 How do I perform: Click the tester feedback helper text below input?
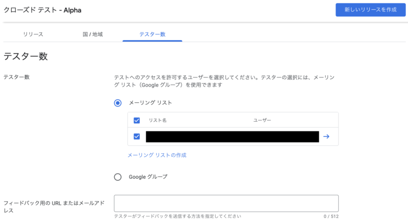pyautogui.click(x=177, y=216)
